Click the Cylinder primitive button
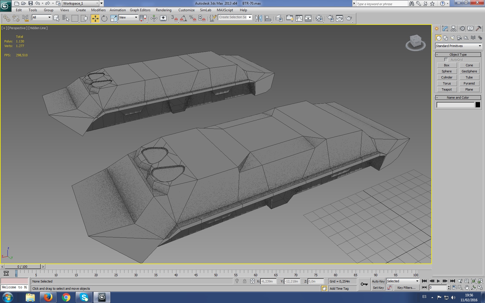The width and height of the screenshot is (485, 303). pyautogui.click(x=447, y=78)
